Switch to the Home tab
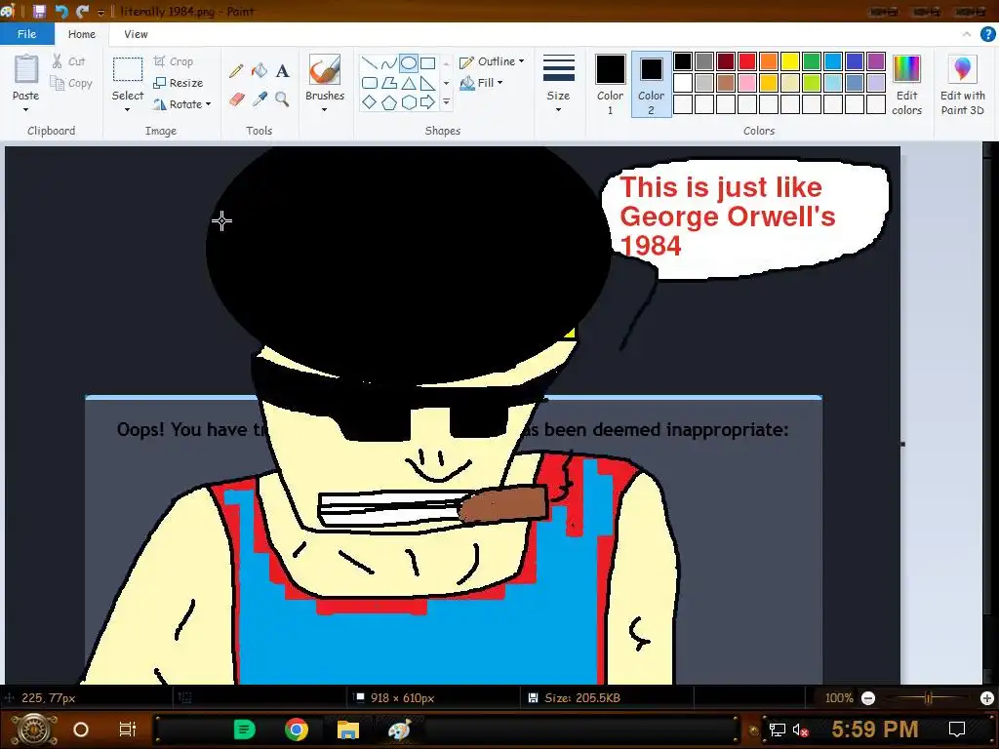 [82, 34]
